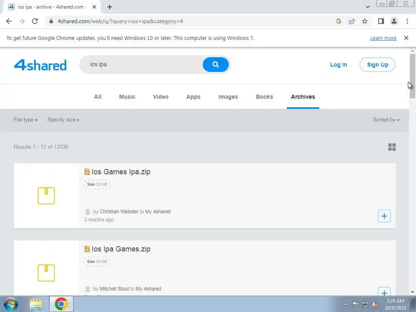
Task: Open the tab search chevron
Action: coord(367,7)
